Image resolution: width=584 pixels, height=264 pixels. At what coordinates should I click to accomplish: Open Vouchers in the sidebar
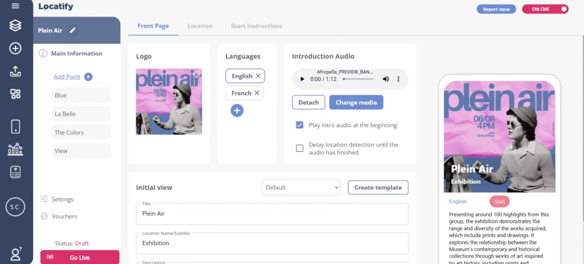point(64,216)
